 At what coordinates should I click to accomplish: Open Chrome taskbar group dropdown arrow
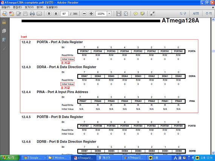click(45, 158)
